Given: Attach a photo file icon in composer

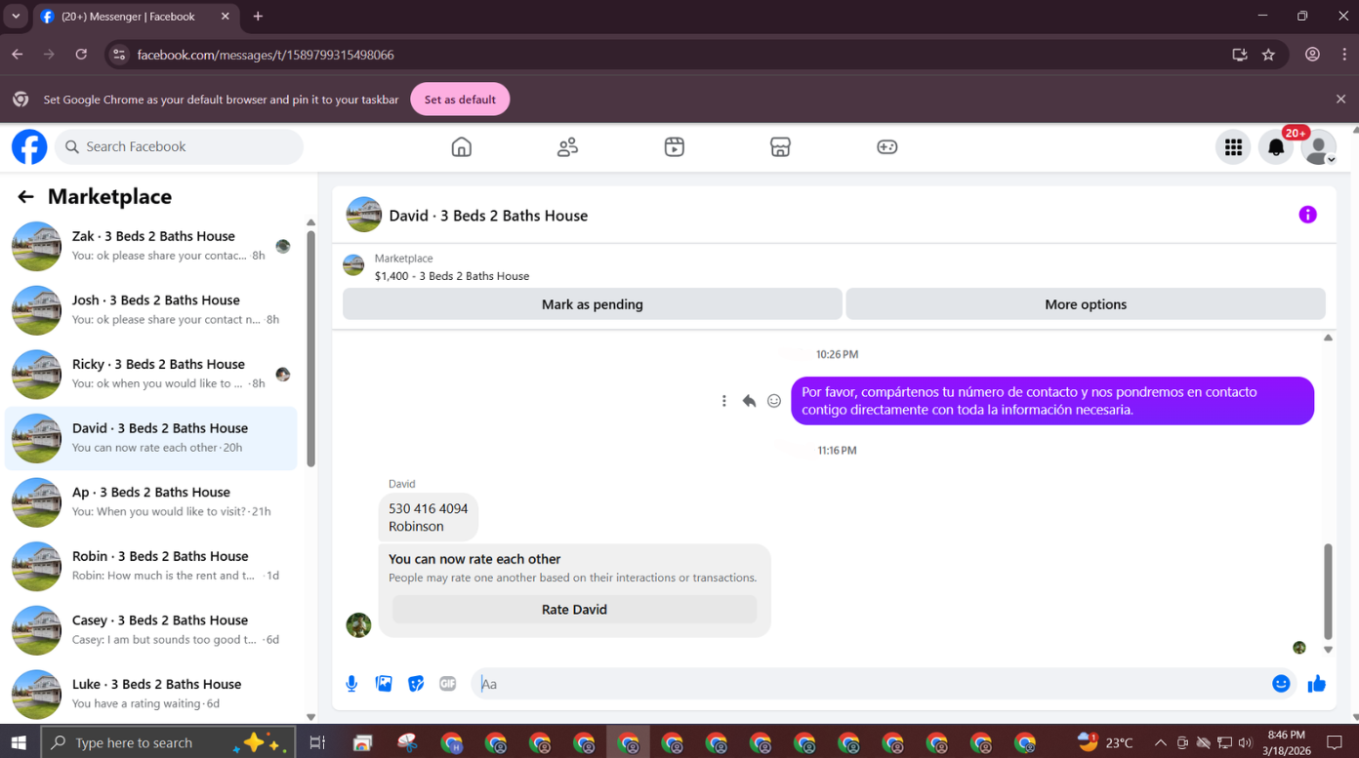Looking at the screenshot, I should point(384,684).
